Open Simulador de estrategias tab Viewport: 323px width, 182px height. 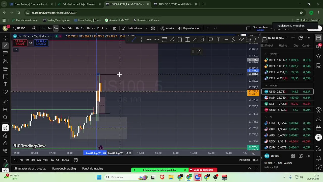point(30,169)
